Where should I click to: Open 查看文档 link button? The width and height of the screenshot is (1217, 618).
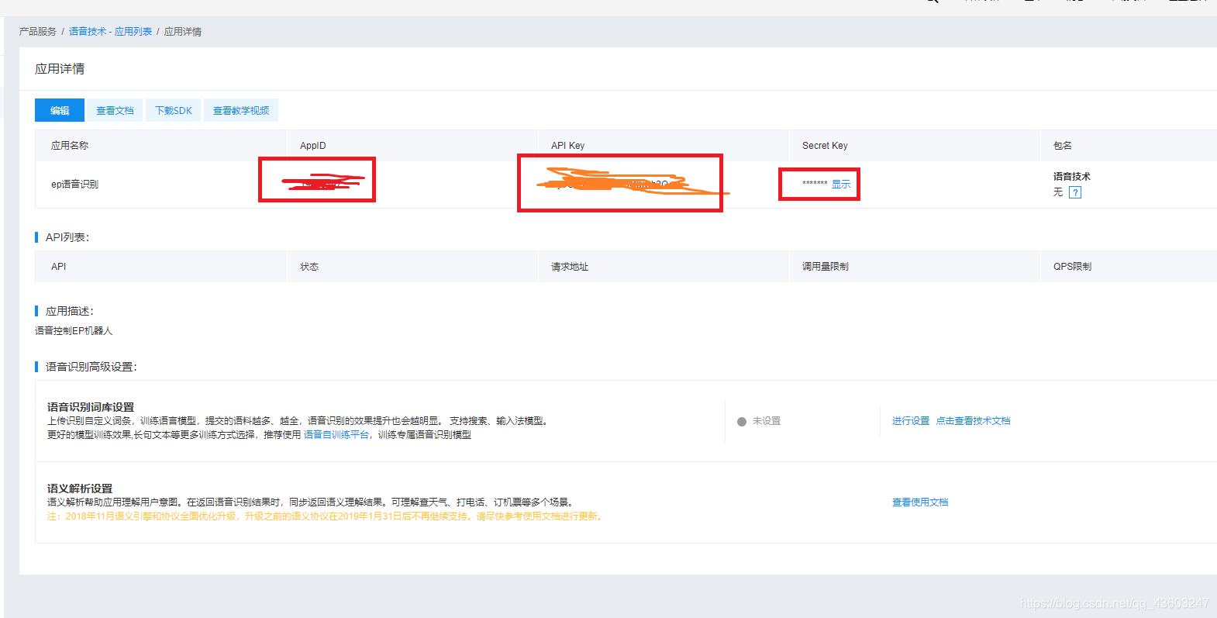click(x=115, y=110)
